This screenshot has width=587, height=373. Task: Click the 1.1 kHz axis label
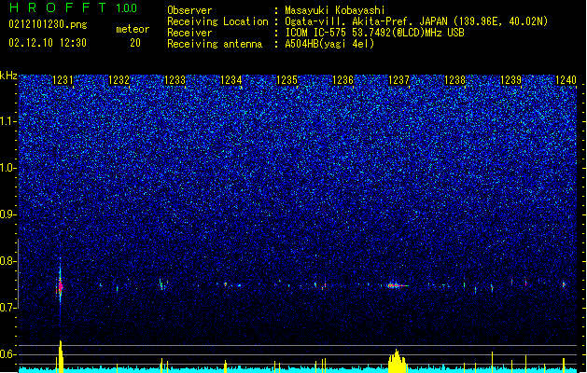pos(8,121)
